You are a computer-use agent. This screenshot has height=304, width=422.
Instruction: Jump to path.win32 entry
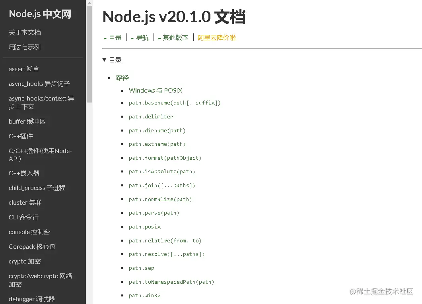(144, 295)
